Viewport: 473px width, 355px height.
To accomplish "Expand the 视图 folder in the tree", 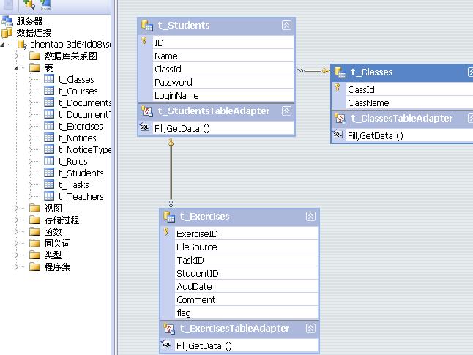I will click(x=17, y=209).
